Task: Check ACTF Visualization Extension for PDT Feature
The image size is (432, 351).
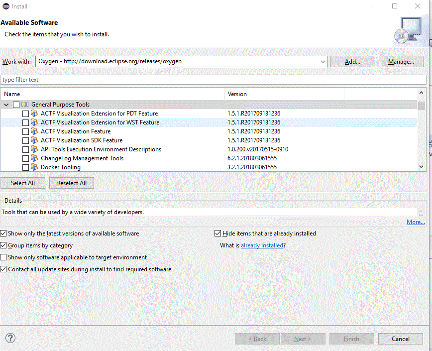Action: [25, 114]
